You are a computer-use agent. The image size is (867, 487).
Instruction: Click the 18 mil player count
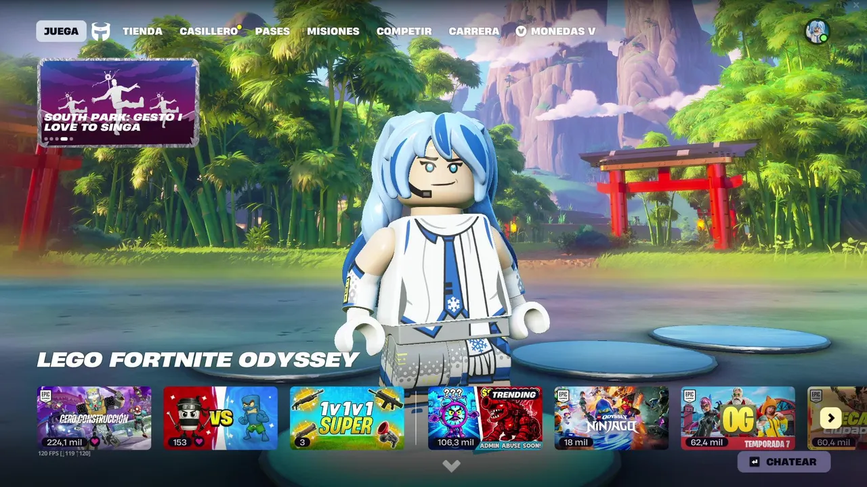[576, 442]
